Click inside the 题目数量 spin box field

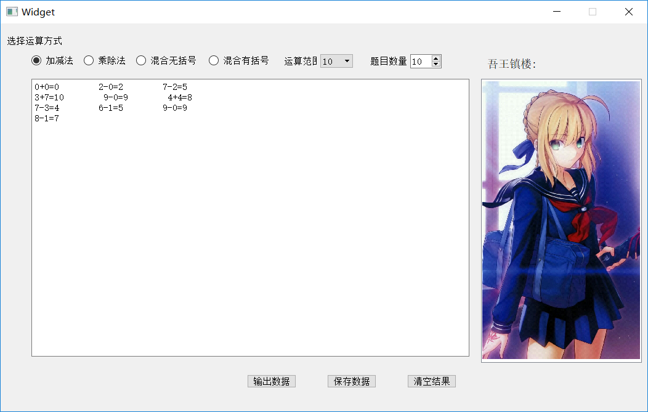tap(421, 61)
